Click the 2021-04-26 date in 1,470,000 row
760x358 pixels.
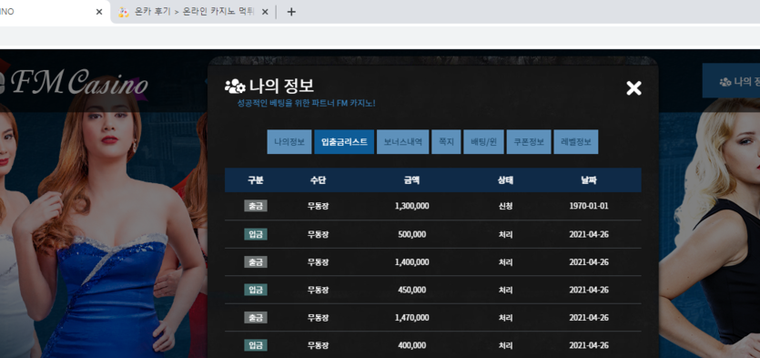[589, 318]
